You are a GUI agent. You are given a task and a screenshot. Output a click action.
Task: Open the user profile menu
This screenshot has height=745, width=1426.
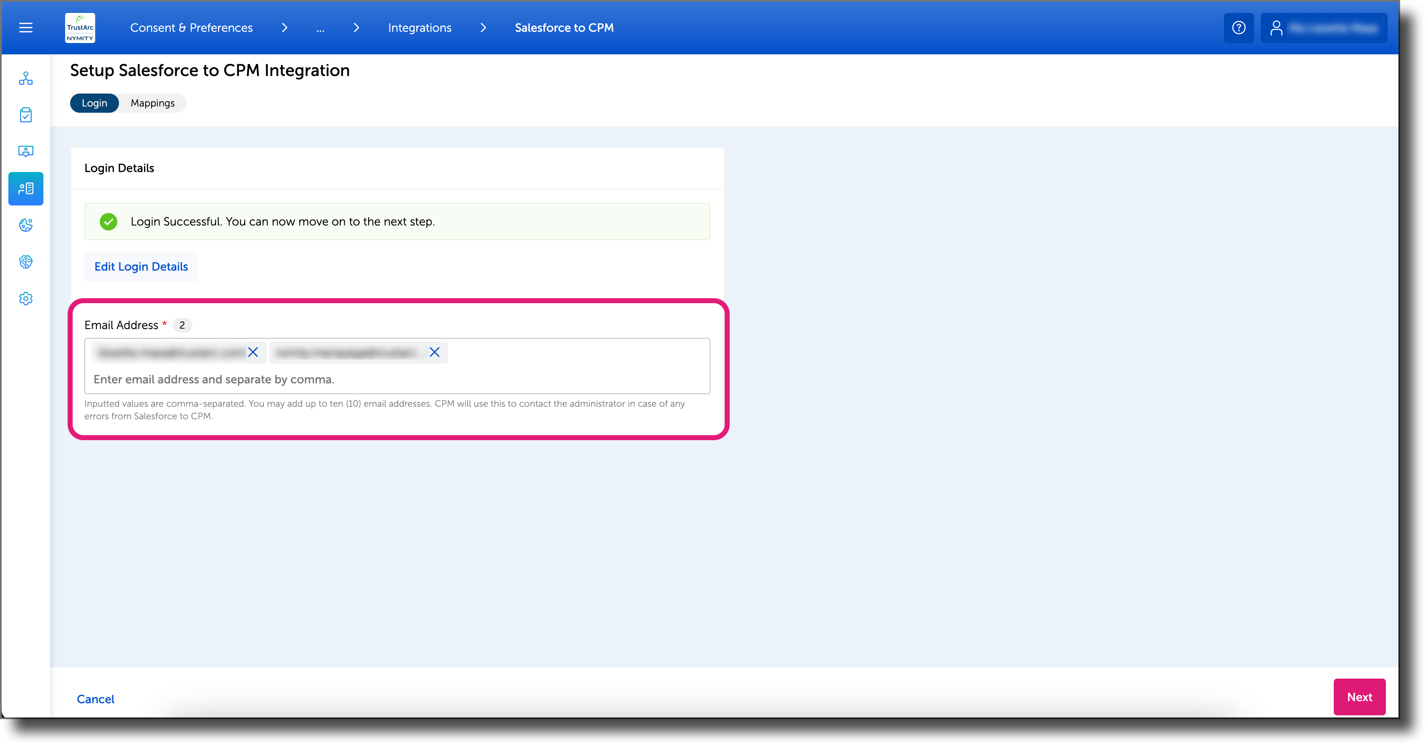click(x=1324, y=28)
